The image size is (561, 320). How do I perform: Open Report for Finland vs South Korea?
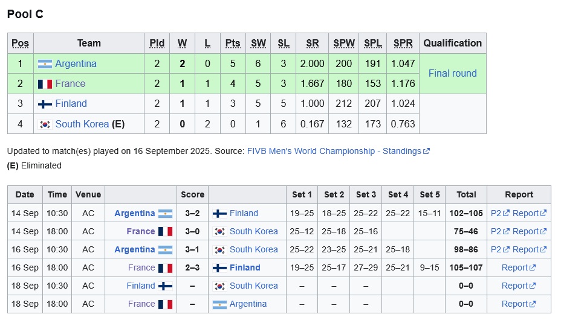(x=519, y=286)
